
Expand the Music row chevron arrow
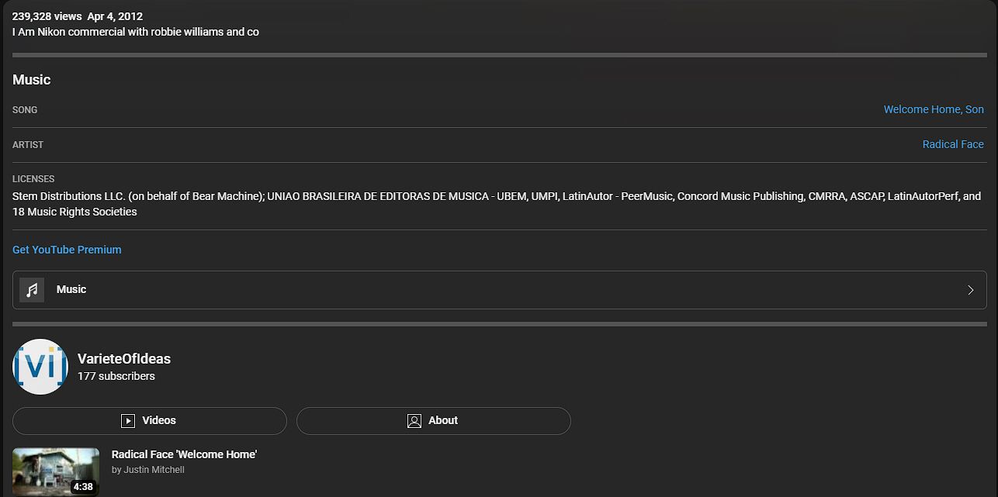(x=970, y=290)
